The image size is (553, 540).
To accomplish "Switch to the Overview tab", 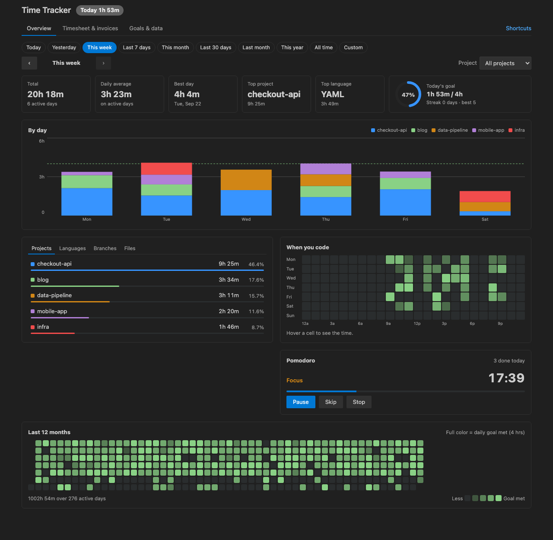I will click(x=39, y=29).
